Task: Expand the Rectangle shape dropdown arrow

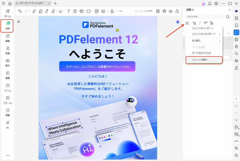Action: point(92,11)
